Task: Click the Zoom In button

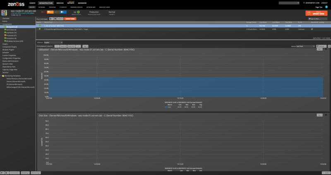Action: (x=63, y=46)
